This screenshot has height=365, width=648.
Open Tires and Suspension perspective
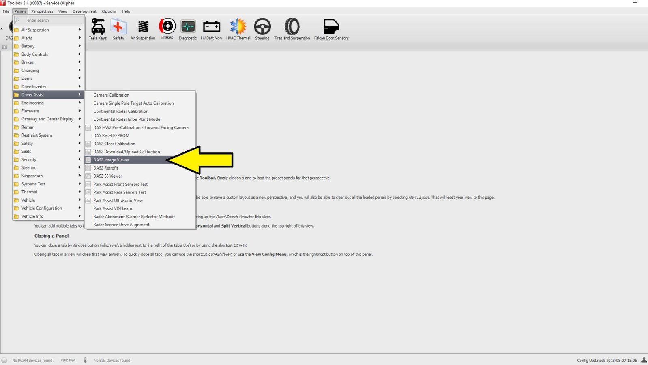292,29
